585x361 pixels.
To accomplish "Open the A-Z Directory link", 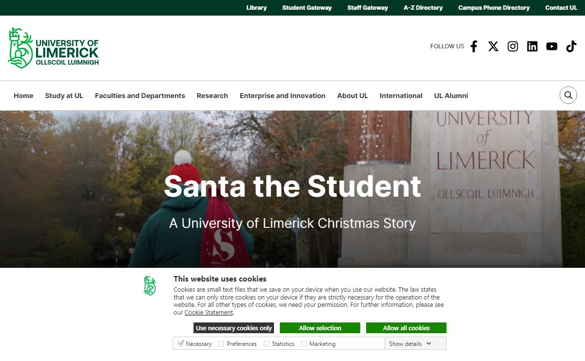I will click(x=423, y=8).
